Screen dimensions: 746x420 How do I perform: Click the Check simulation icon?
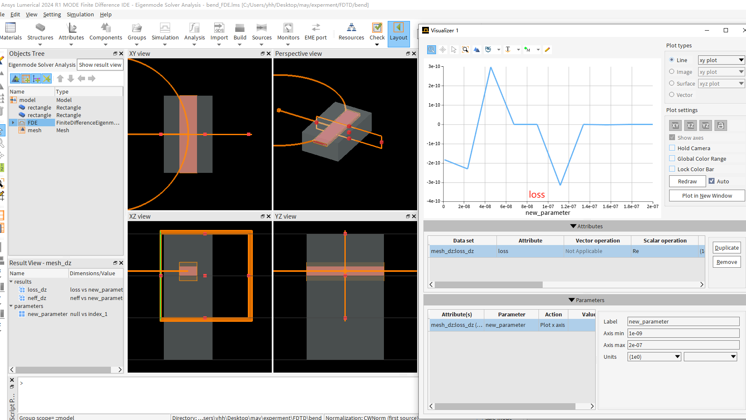(x=377, y=28)
